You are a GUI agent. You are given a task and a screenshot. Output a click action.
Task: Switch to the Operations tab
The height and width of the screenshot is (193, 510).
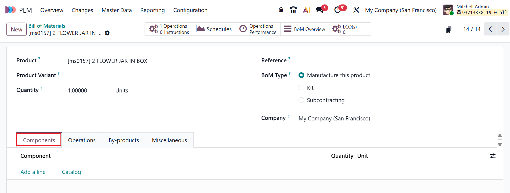click(x=82, y=140)
